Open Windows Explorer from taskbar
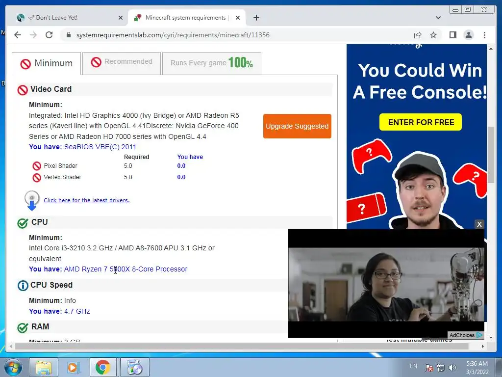Screen dimensions: 502x377 (44, 367)
